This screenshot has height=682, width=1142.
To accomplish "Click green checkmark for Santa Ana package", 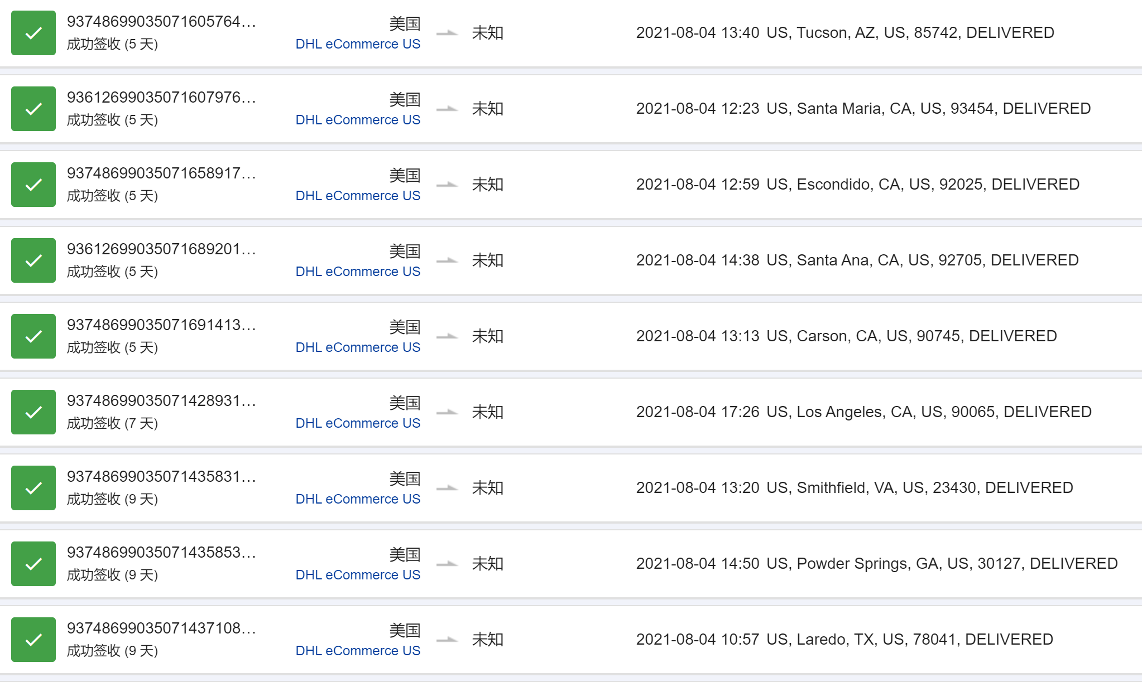I will click(x=33, y=260).
